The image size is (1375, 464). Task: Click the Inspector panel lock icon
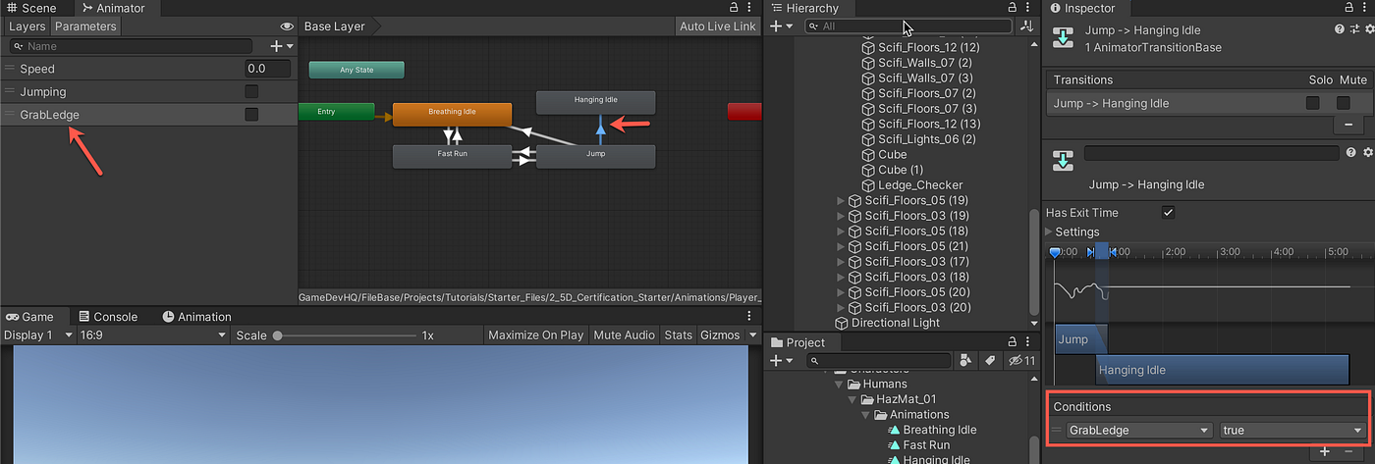click(x=1348, y=8)
